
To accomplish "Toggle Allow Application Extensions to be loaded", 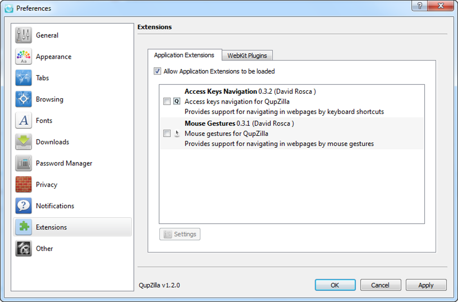I will coord(157,71).
